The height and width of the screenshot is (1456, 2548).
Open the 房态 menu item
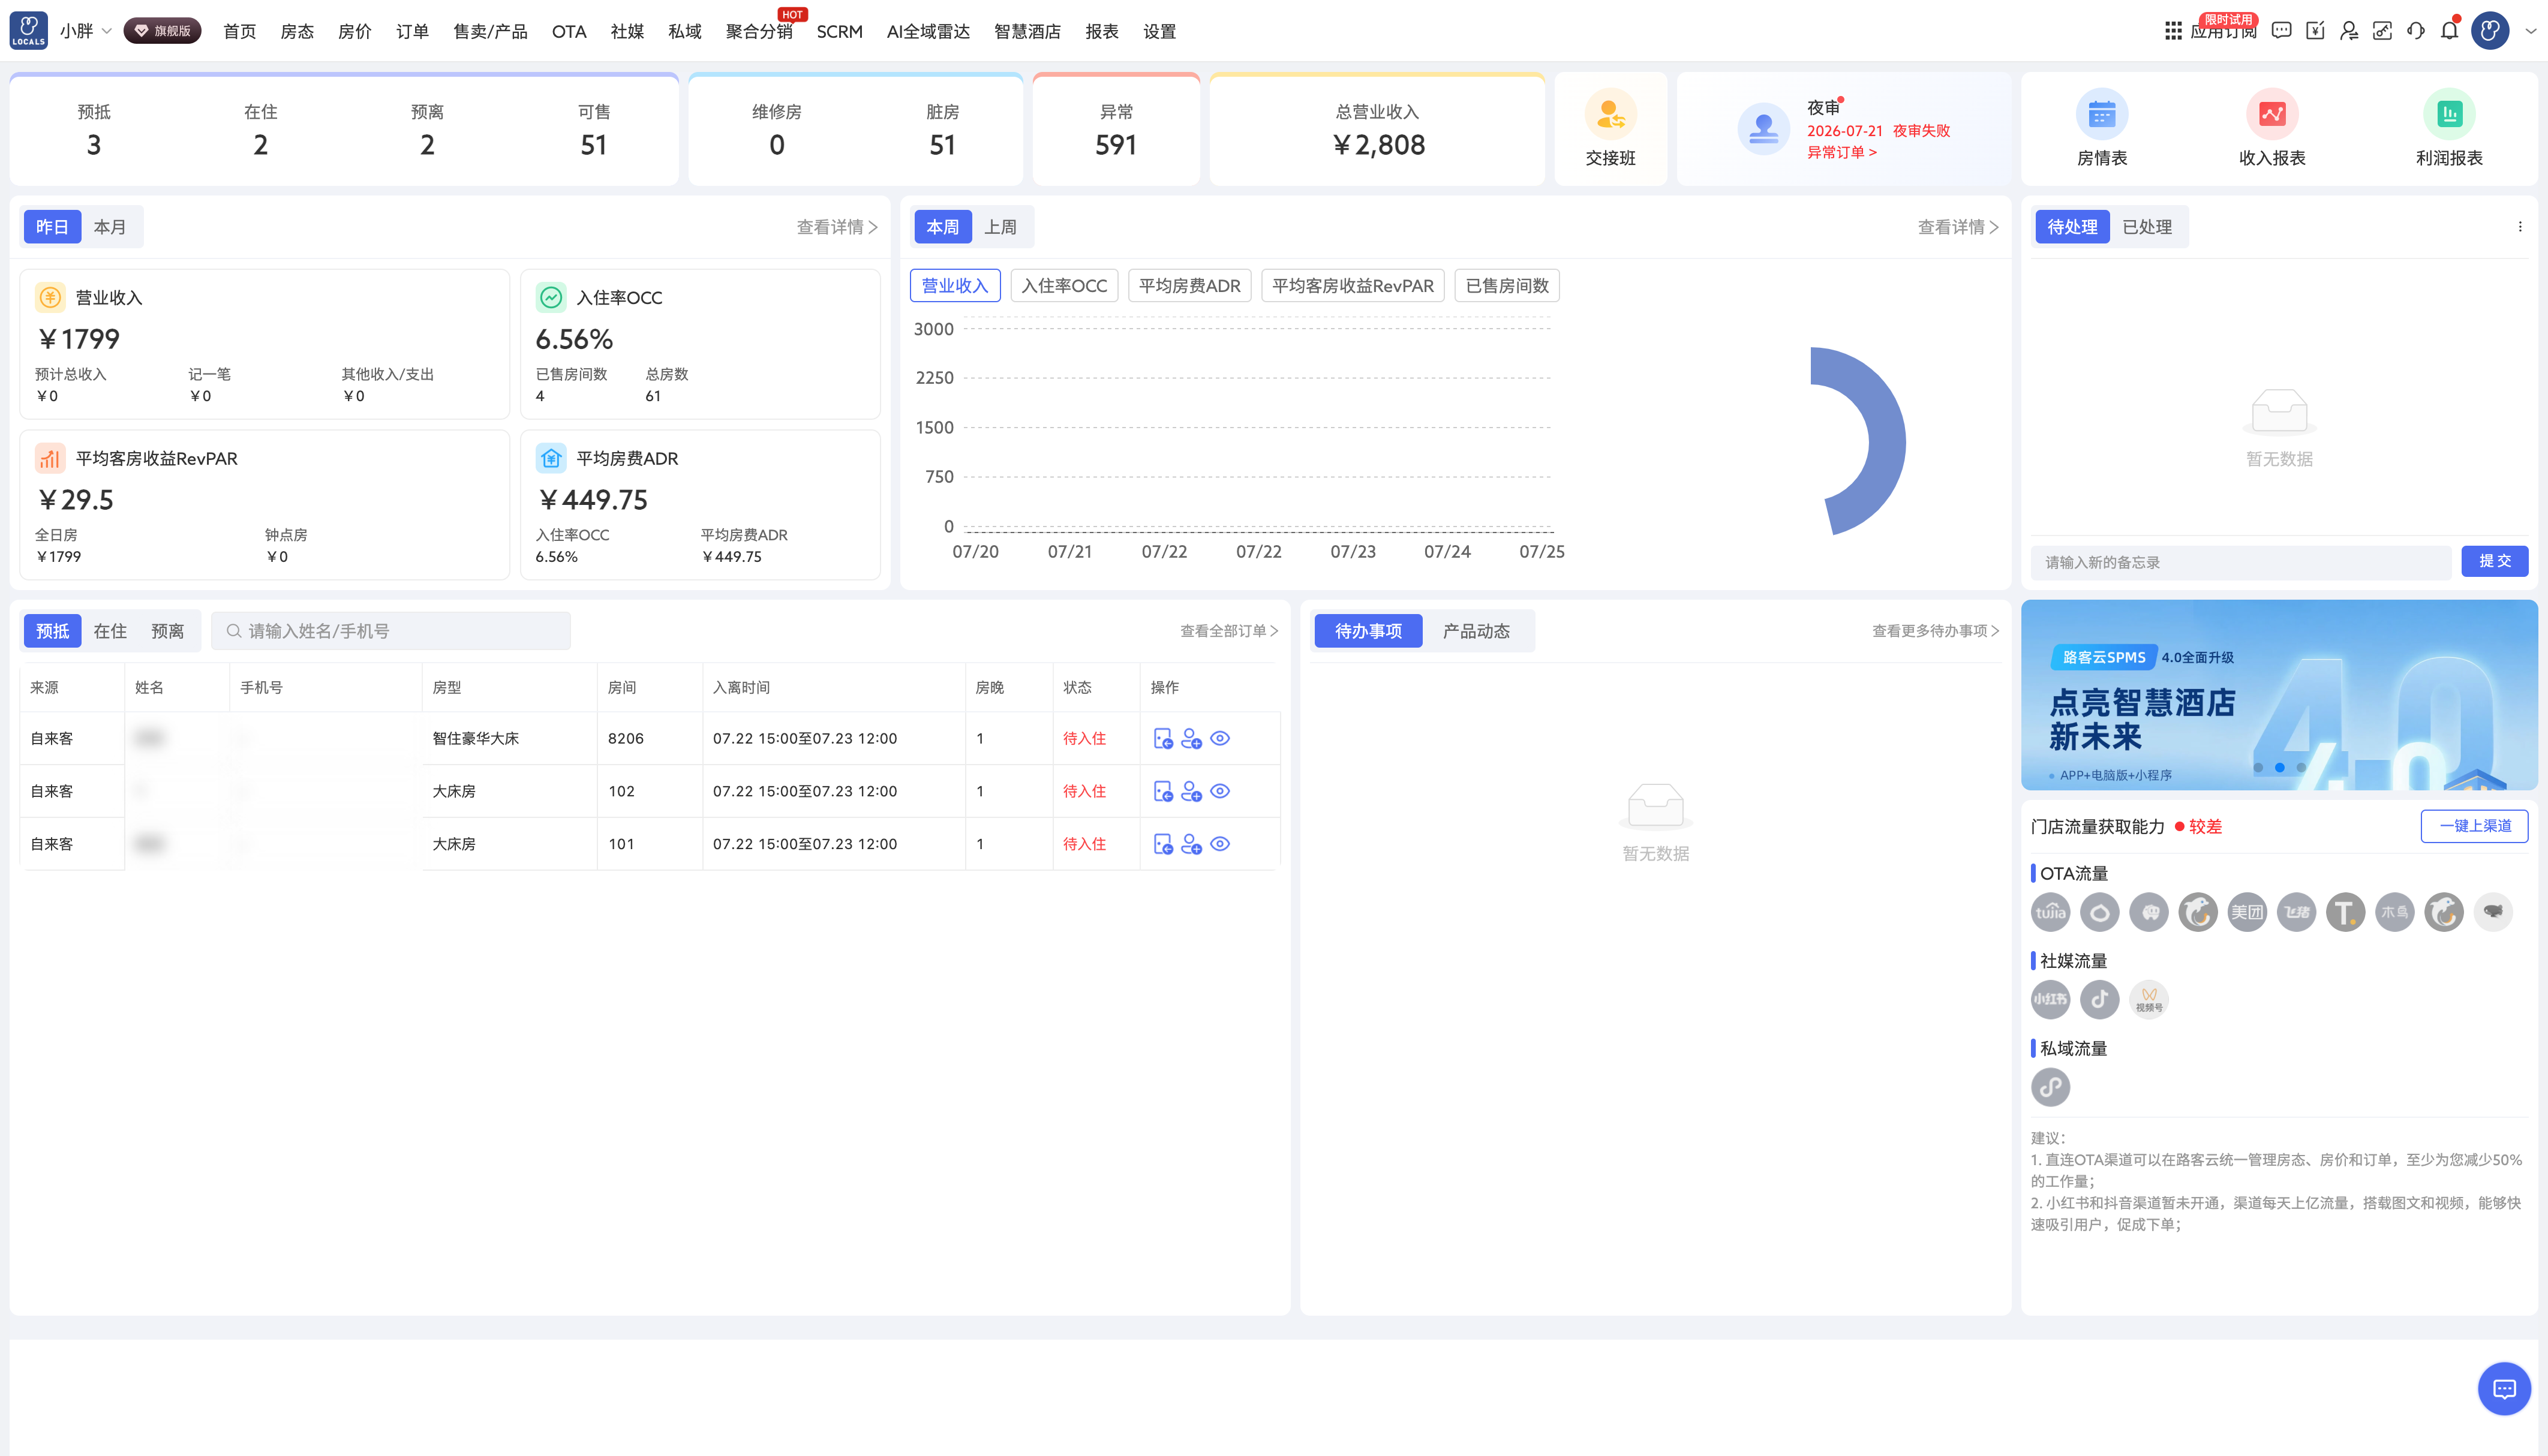tap(297, 31)
